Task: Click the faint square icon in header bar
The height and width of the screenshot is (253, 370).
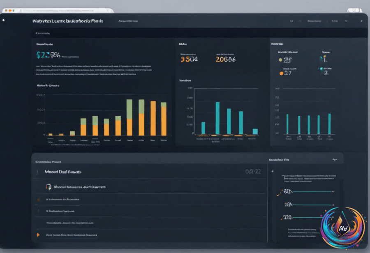Action: [x=300, y=21]
